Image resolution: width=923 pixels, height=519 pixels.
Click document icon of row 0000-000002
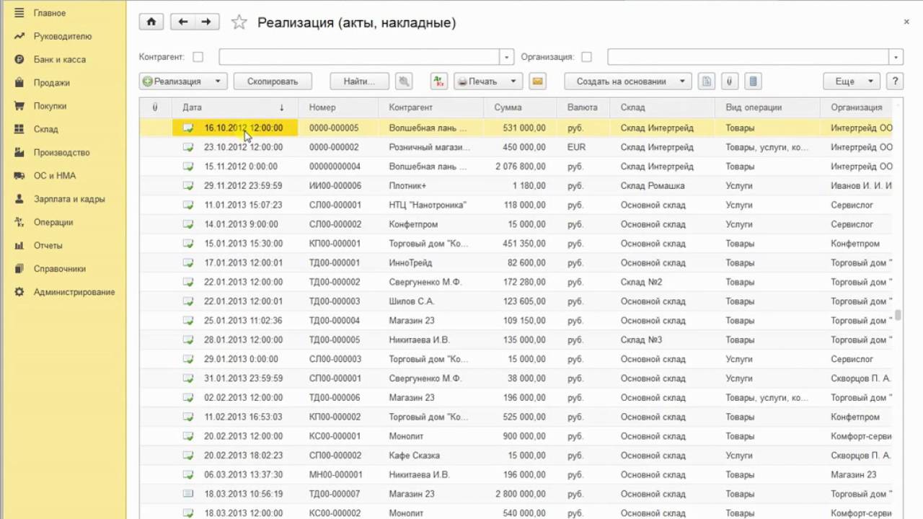(x=188, y=147)
